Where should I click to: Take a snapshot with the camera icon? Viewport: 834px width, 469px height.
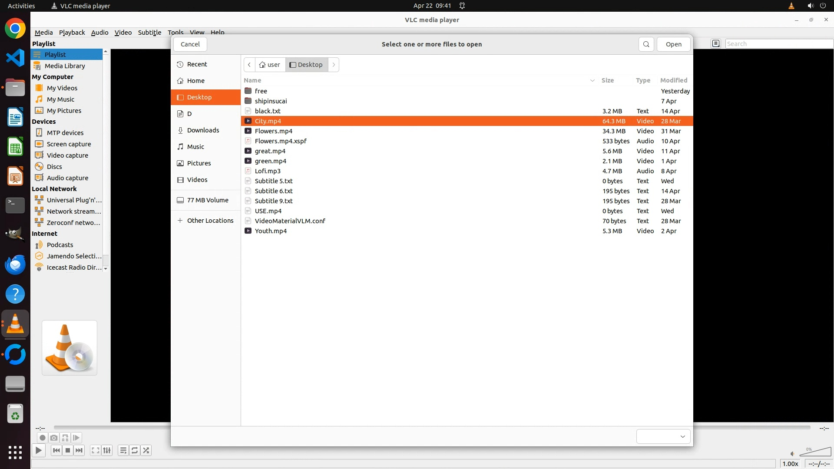coord(53,438)
